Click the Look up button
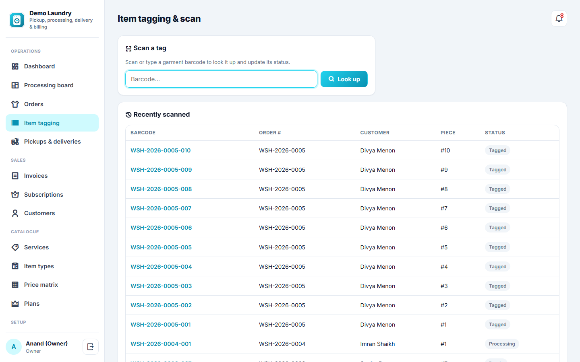Image resolution: width=580 pixels, height=362 pixels. click(344, 79)
